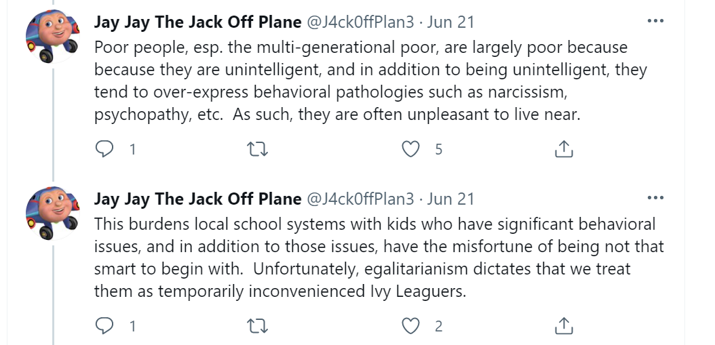Reply to the tweet beginning "Poor people"

pyautogui.click(x=104, y=149)
